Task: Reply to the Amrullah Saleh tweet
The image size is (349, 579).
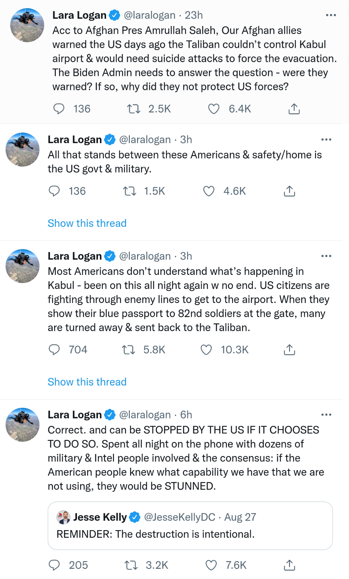Action: (x=59, y=109)
